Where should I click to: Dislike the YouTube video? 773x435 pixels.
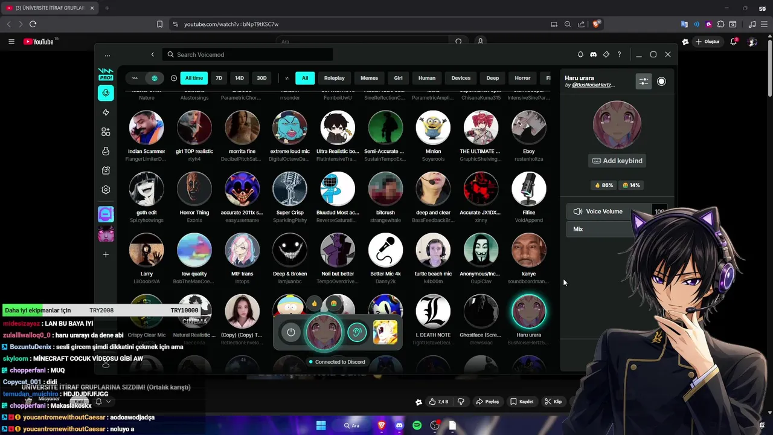pos(461,402)
